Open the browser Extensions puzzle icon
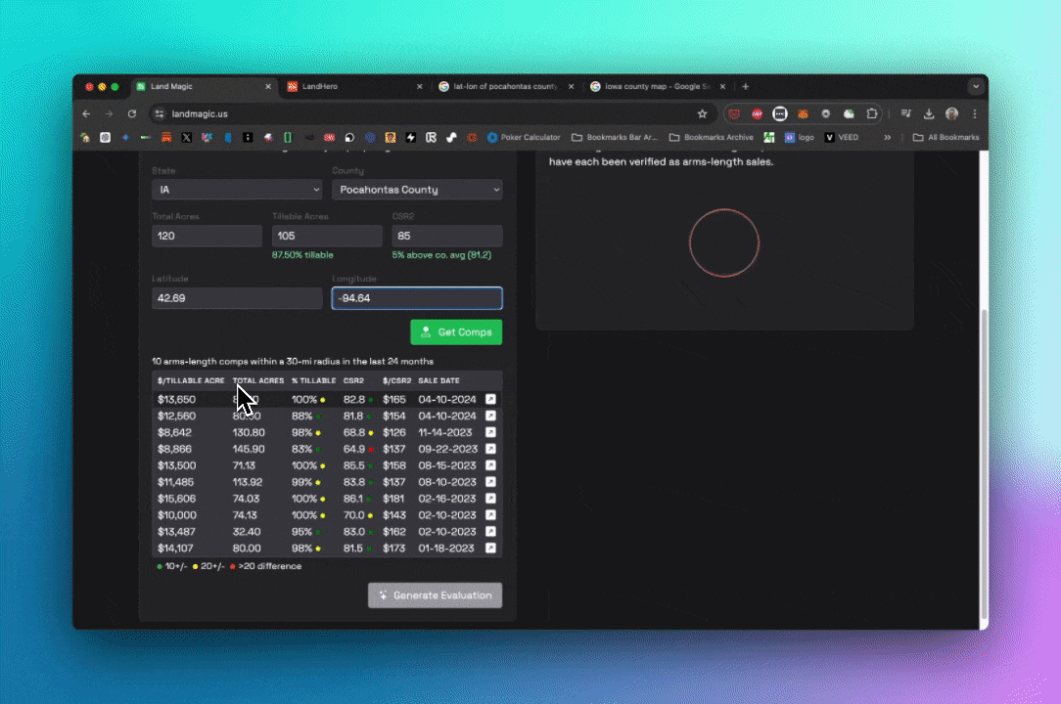Screen dimensions: 1061x704 pyautogui.click(x=871, y=113)
